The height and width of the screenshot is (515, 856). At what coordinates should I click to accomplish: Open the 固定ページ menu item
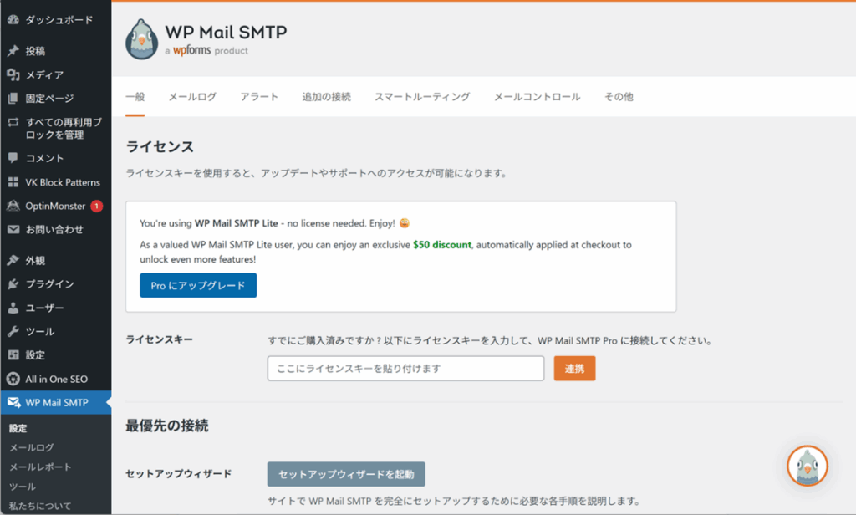pos(49,99)
